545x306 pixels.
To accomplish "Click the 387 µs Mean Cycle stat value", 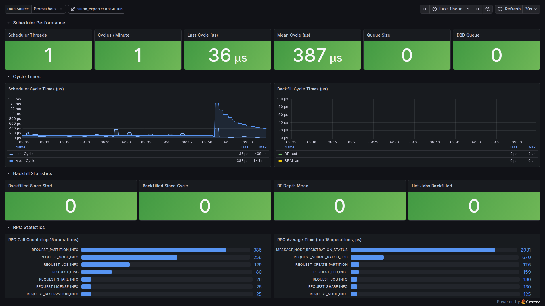I will click(x=317, y=55).
